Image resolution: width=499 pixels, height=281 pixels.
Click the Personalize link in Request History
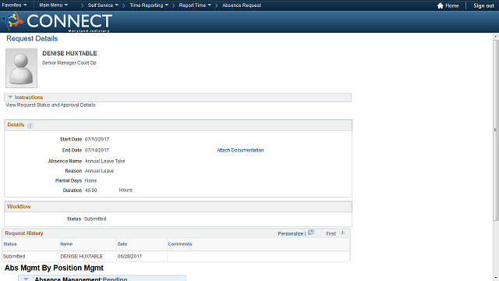coord(291,233)
